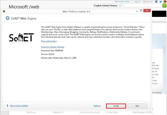Open the YouTube icon in the page header
Viewport: 167px width, 115px height.
[165, 2]
